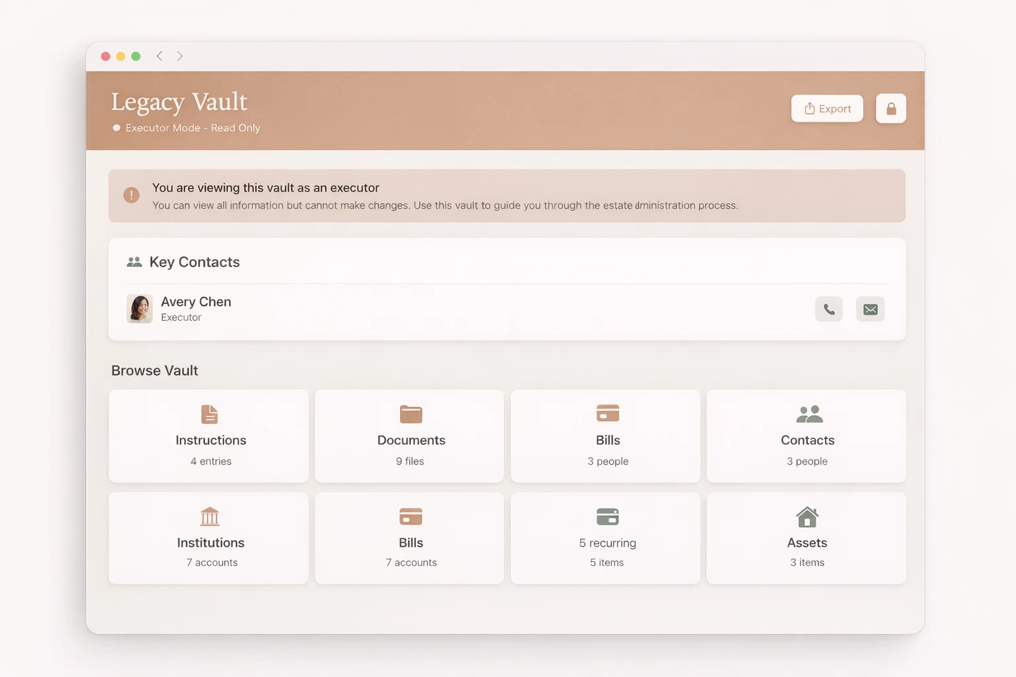This screenshot has height=677, width=1016.
Task: Navigate back using the left arrow
Action: click(159, 56)
